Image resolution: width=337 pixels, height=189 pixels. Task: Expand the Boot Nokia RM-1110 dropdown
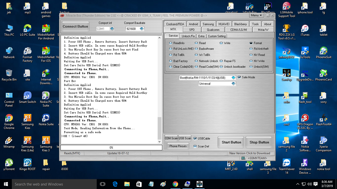(207, 78)
